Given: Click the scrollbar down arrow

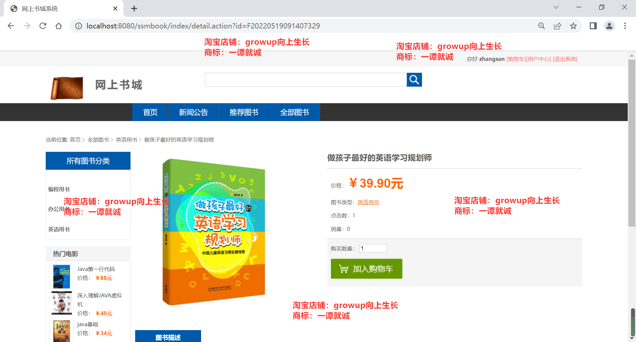Looking at the screenshot, I should pyautogui.click(x=632, y=339).
